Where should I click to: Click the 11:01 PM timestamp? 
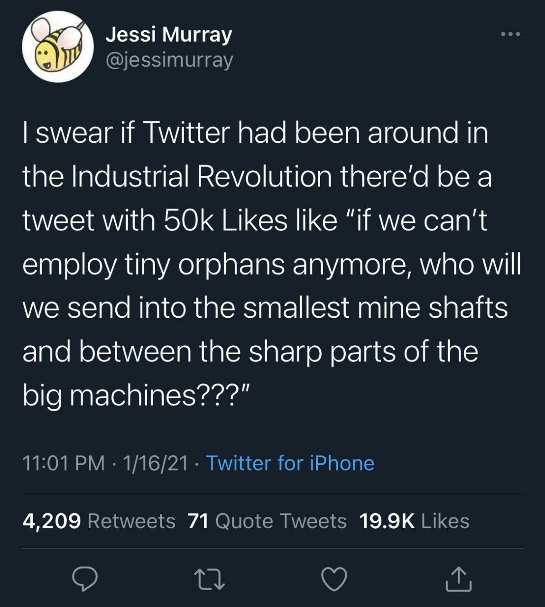pyautogui.click(x=64, y=463)
